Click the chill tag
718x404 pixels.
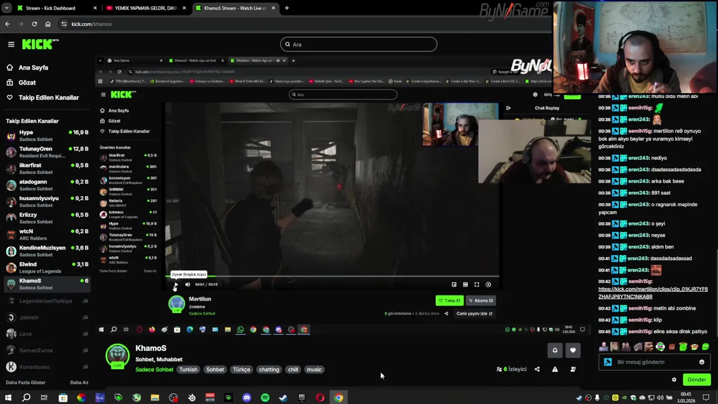293,370
